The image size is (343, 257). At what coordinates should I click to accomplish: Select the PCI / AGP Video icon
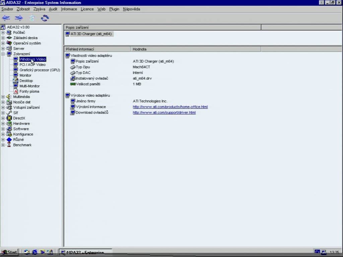[x=15, y=65]
